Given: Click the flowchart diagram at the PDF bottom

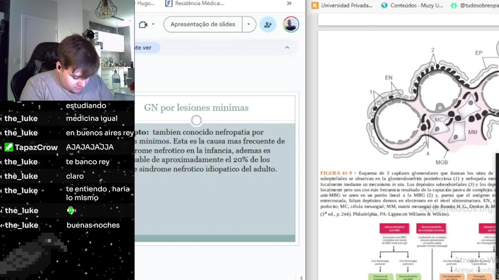Looking at the screenshot, I should tap(433, 251).
